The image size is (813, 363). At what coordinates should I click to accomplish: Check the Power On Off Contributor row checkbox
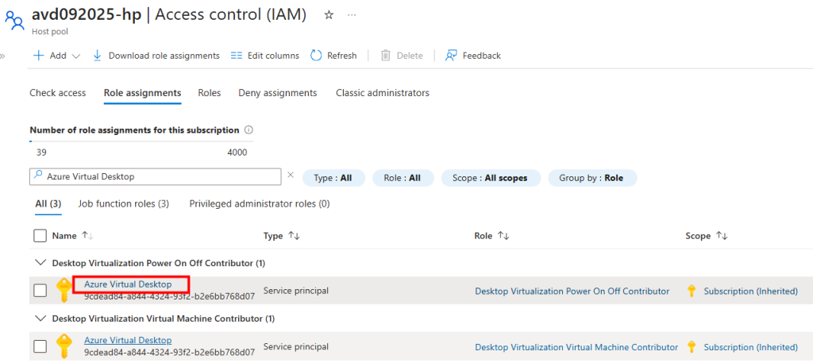click(40, 291)
